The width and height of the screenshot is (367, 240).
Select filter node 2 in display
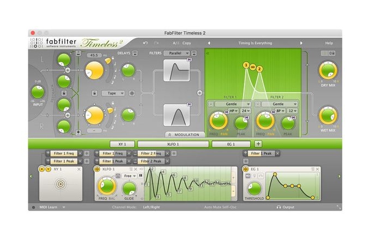coord(259,69)
